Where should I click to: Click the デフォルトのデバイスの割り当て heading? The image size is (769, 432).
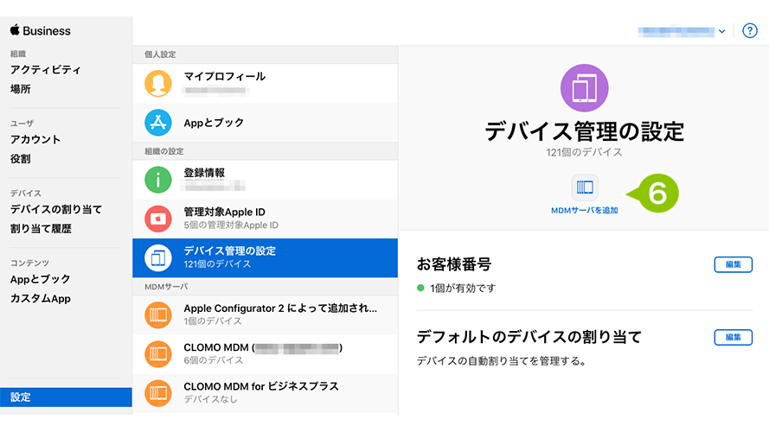coord(529,337)
